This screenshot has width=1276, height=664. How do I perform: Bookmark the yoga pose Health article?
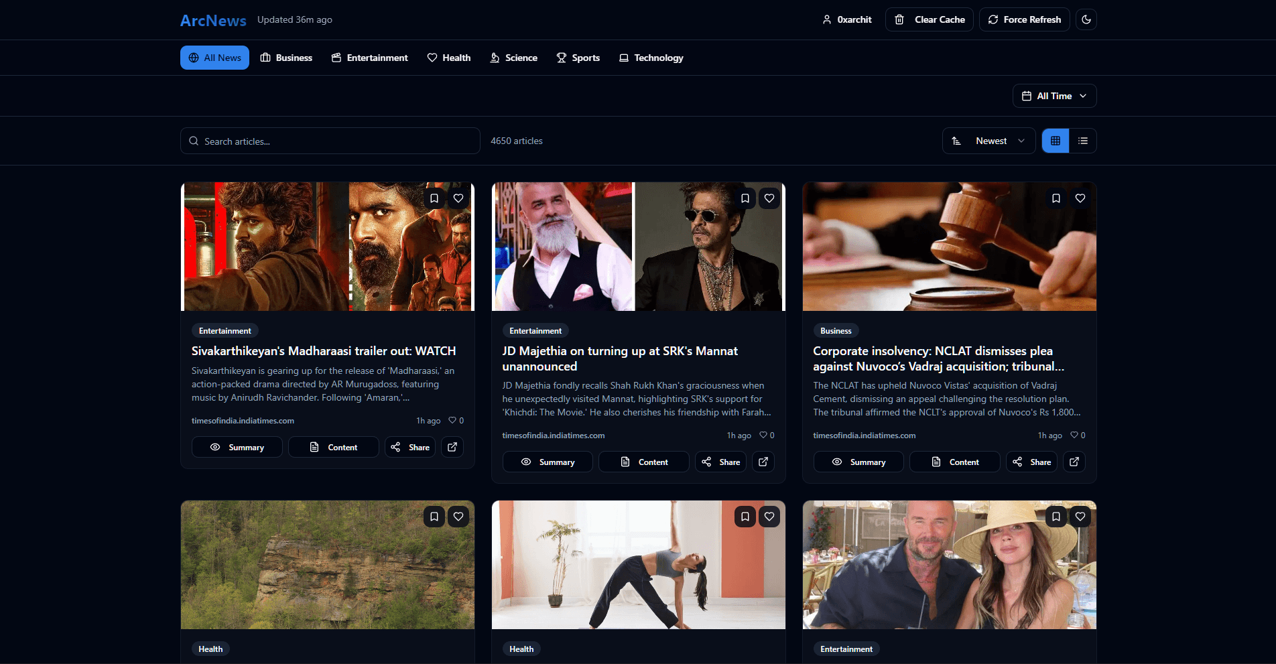(745, 517)
